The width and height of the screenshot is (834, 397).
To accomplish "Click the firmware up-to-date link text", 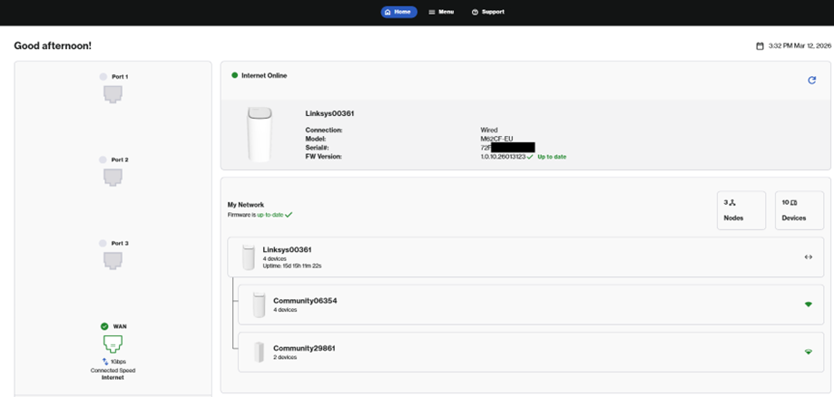I will (270, 215).
